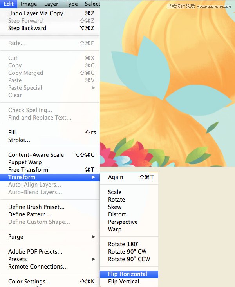Click the Copy entry in Edit menu

[x=50, y=65]
